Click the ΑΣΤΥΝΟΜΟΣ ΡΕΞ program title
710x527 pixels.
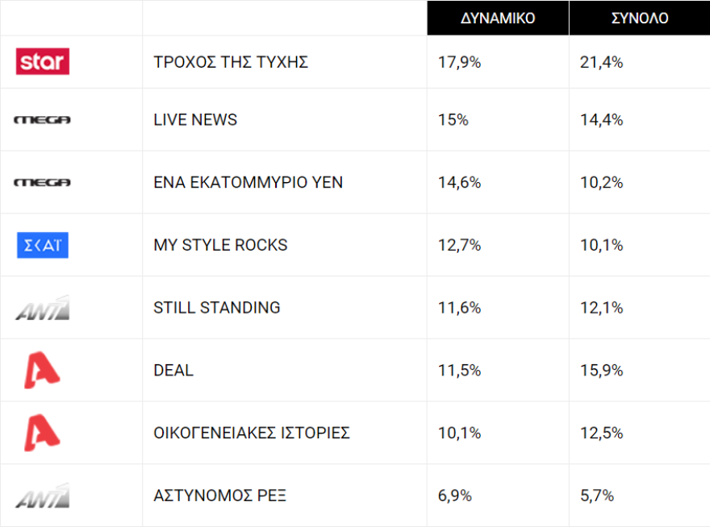(x=219, y=496)
